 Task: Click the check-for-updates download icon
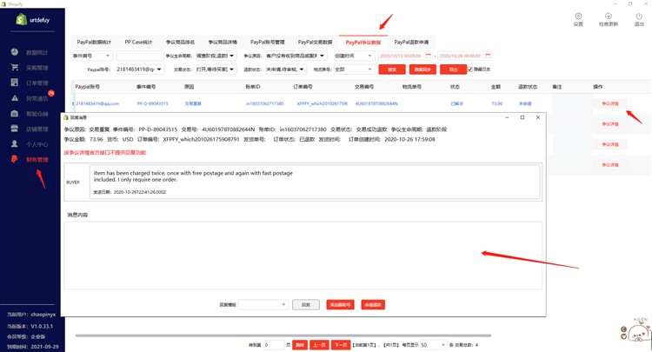click(609, 17)
